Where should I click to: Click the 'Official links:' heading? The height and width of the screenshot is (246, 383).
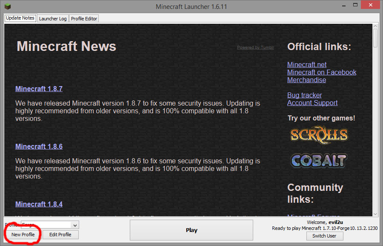319,47
